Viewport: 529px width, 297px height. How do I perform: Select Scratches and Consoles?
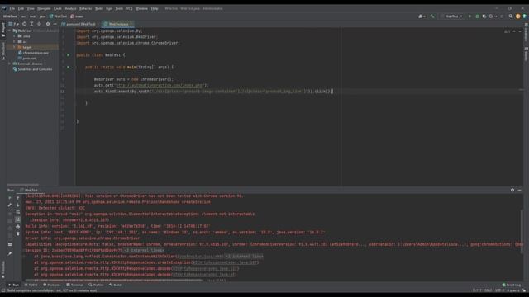[x=33, y=69]
